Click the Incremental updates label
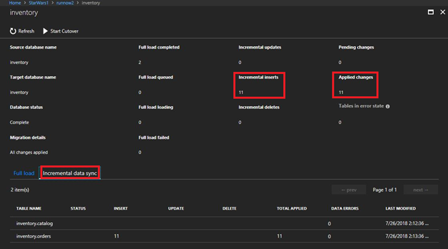 260,47
